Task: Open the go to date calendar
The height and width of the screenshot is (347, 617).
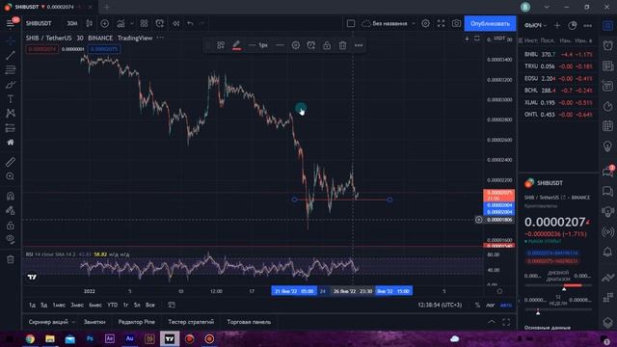Action: point(172,305)
